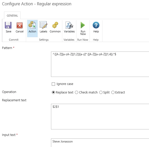Screen dimensions: 149x147
Task: Click the Save label under the disk
Action: [x=9, y=31]
